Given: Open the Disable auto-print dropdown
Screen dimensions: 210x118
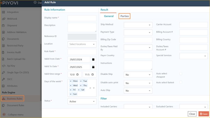Looking at the screenshot, I should 138,83.
